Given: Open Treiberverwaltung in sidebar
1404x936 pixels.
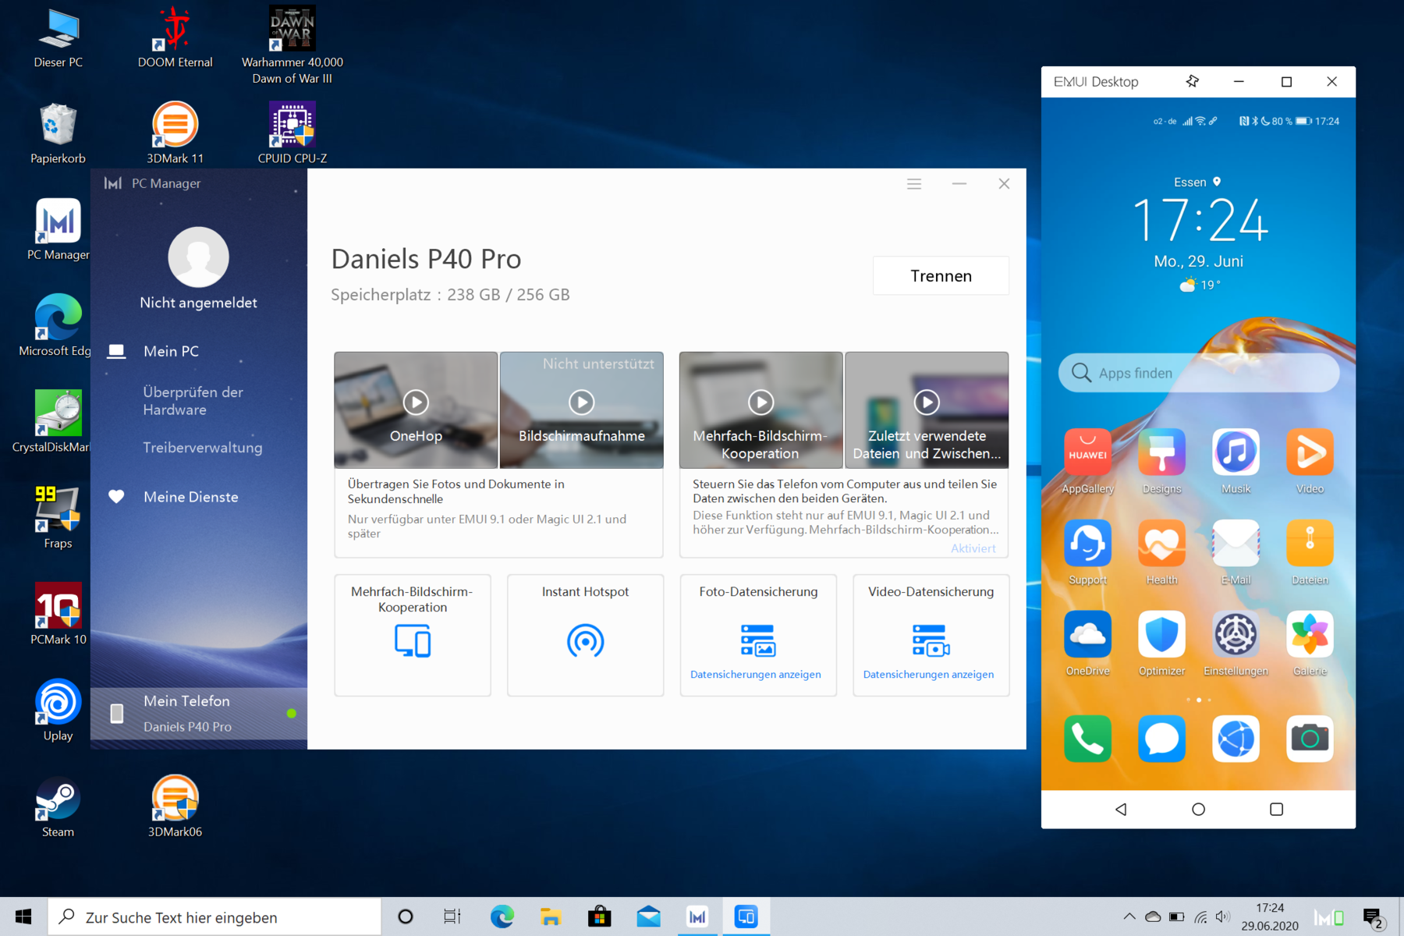Looking at the screenshot, I should coord(202,448).
